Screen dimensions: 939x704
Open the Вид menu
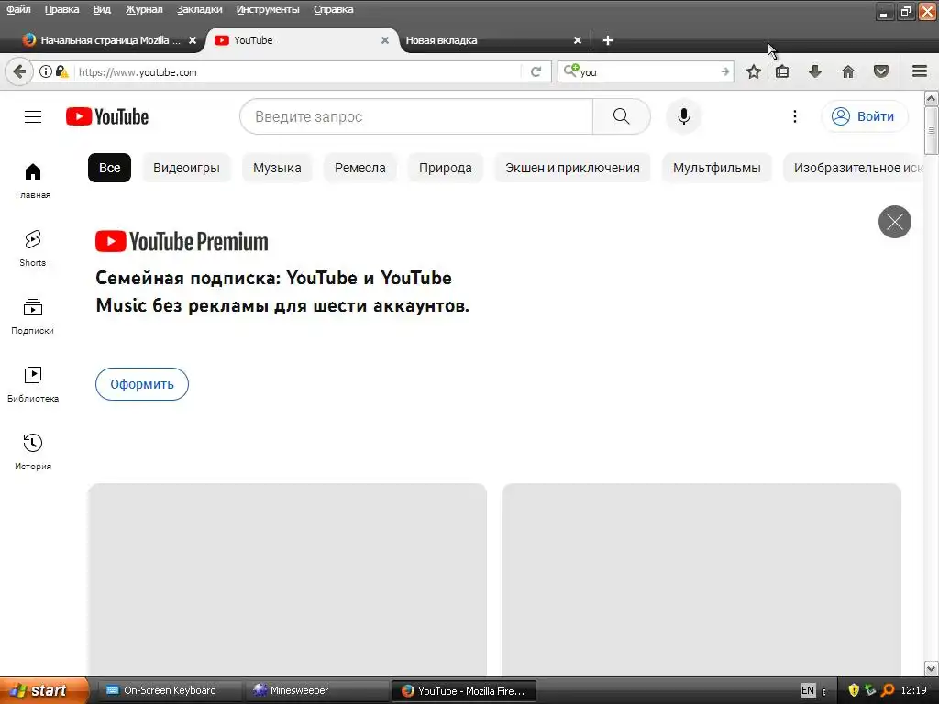pyautogui.click(x=102, y=9)
